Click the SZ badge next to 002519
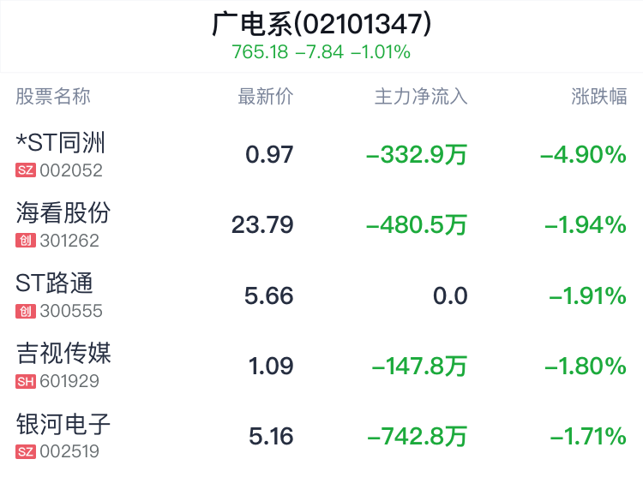 click(26, 452)
